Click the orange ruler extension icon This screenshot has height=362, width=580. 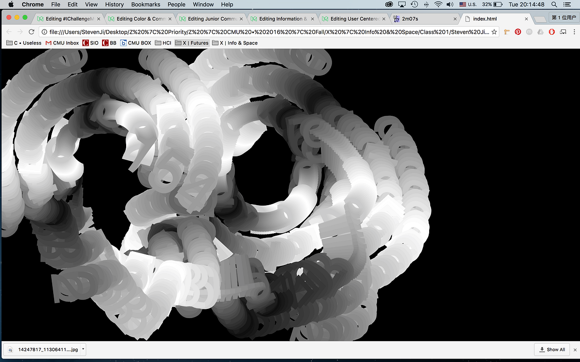pyautogui.click(x=507, y=32)
